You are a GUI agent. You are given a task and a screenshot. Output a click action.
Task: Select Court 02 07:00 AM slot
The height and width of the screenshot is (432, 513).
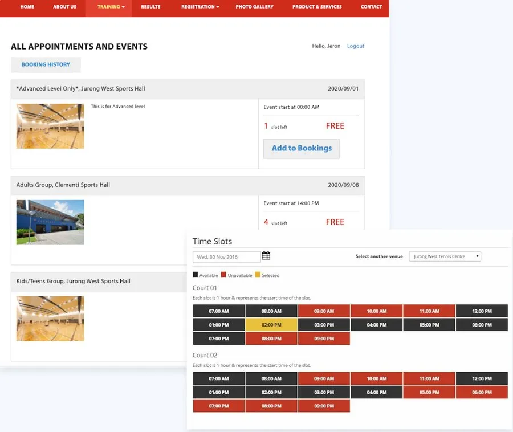click(x=219, y=378)
